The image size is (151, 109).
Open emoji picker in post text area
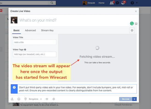coord(136,23)
